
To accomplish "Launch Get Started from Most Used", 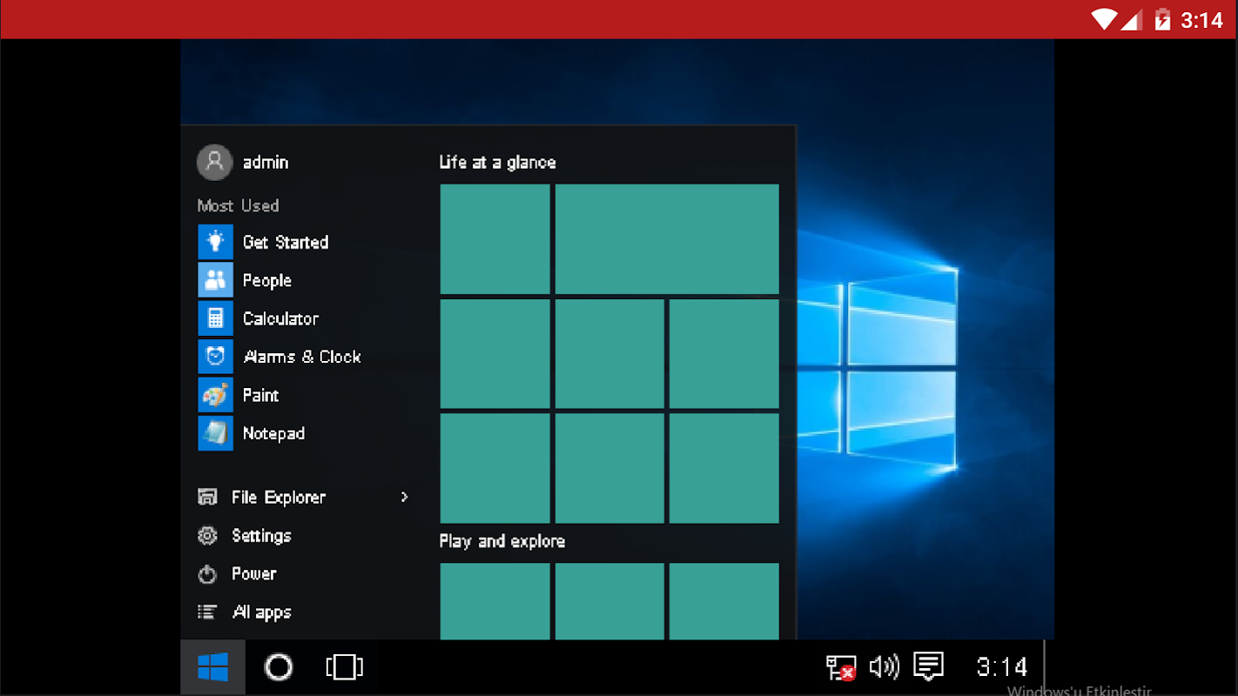I will coord(263,242).
